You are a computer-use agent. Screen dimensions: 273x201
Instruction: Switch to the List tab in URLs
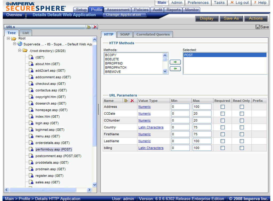tap(26, 33)
